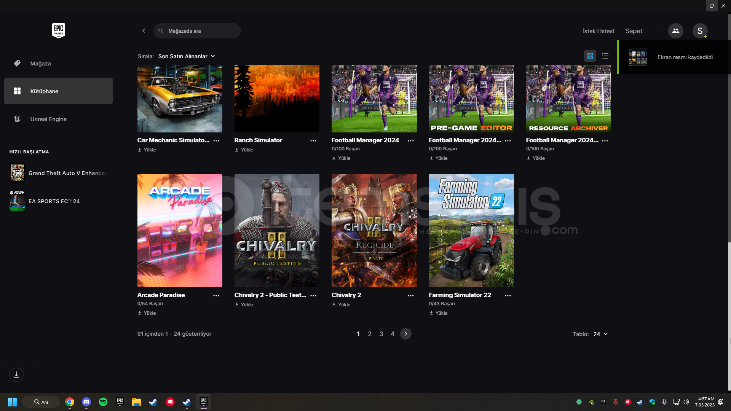Open the Mağaza sidebar tab

click(40, 64)
